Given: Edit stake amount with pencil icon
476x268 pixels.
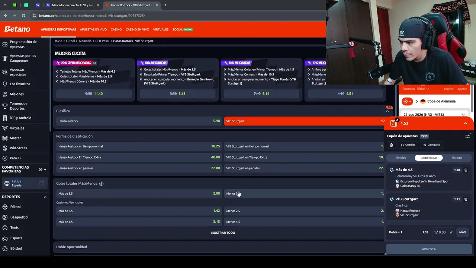Looking at the screenshot, I should tap(451, 232).
